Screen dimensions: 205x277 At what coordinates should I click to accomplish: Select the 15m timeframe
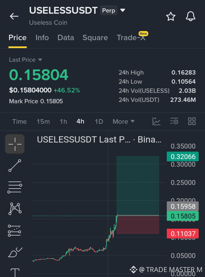(43, 121)
